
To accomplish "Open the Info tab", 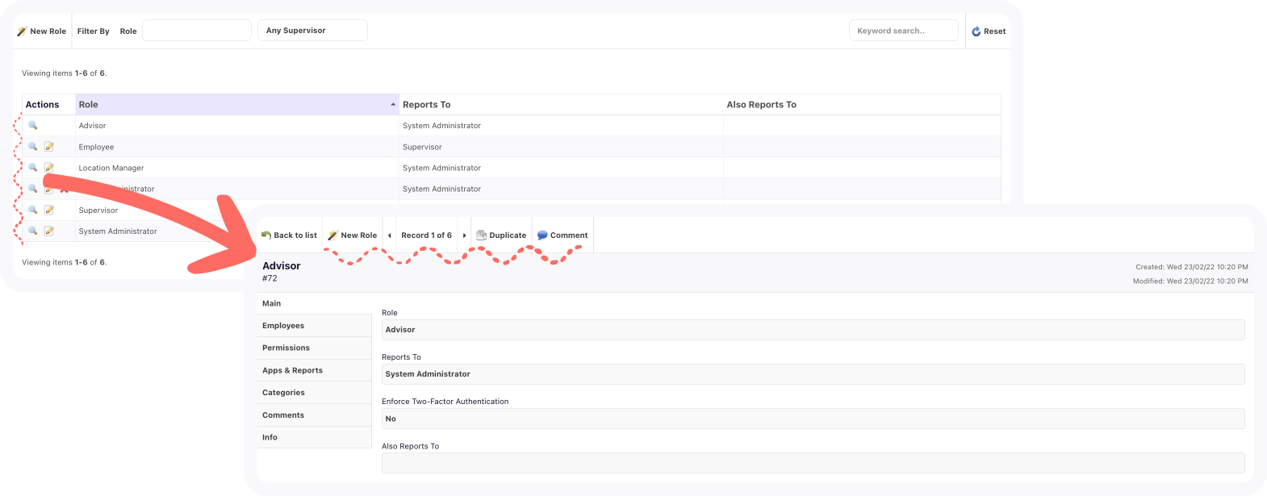I will pos(314,437).
